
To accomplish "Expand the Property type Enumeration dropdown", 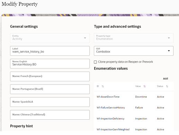I will click(x=134, y=38).
